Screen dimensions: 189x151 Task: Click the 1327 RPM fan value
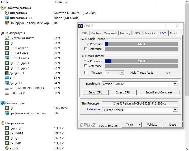[x=61, y=108]
